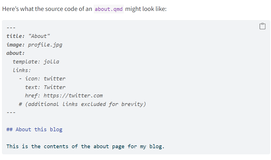The width and height of the screenshot is (271, 160).
Task: Click the "This is the contents" code line
Action: click(x=85, y=146)
